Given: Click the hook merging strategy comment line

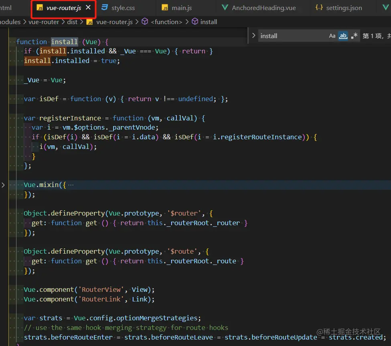Looking at the screenshot, I should [126, 328].
